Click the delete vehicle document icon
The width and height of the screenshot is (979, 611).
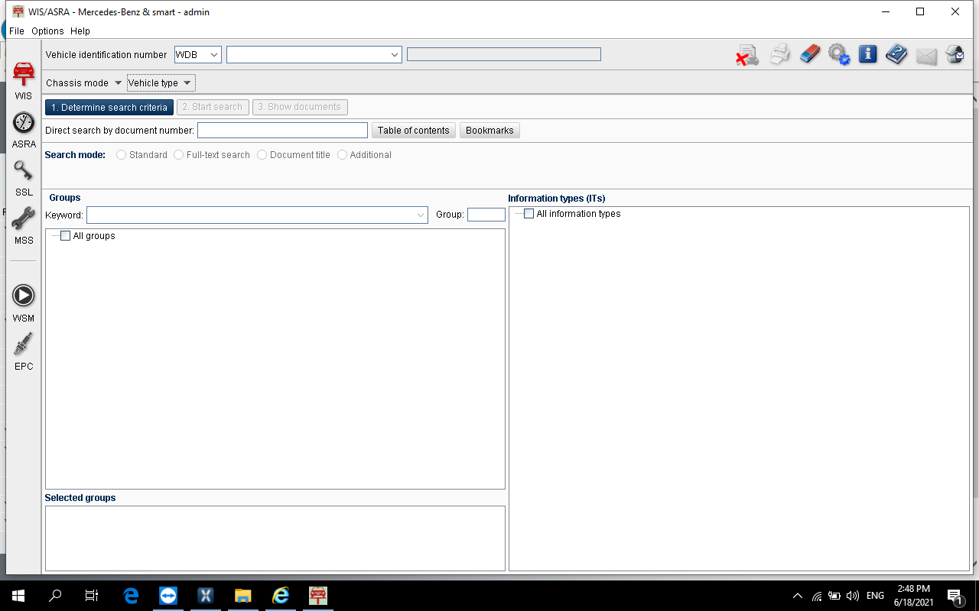point(747,55)
